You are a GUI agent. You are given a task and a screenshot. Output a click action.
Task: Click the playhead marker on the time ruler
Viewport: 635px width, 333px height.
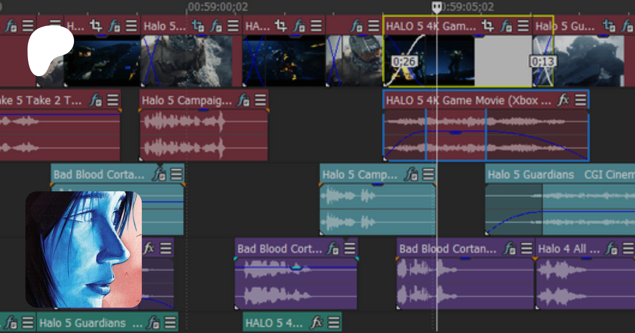[x=437, y=6]
